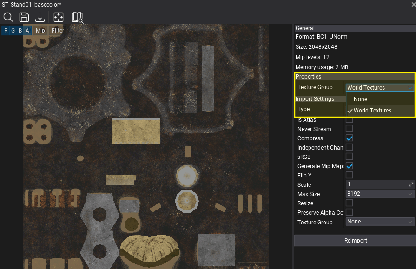Select the alpha channel view
Image resolution: width=416 pixels, height=269 pixels.
(27, 30)
